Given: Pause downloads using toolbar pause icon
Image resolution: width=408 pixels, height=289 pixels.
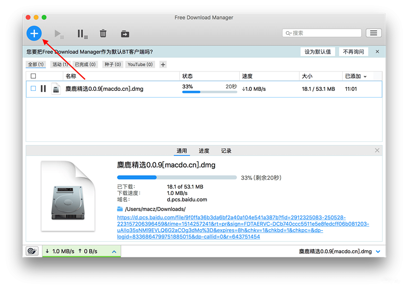Looking at the screenshot, I should coord(82,34).
